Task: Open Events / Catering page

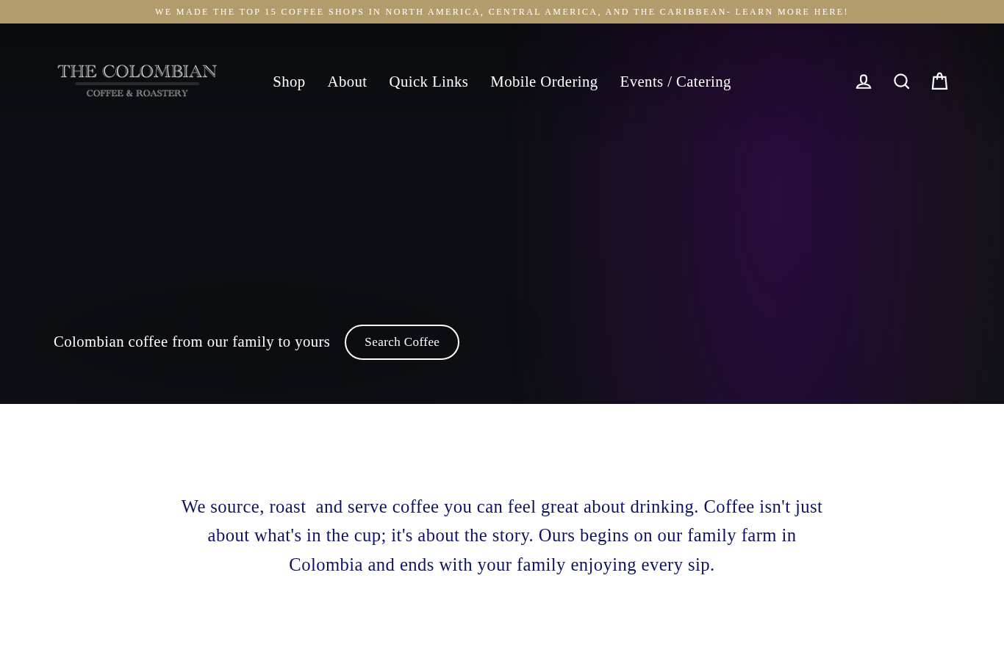Action: [x=675, y=82]
